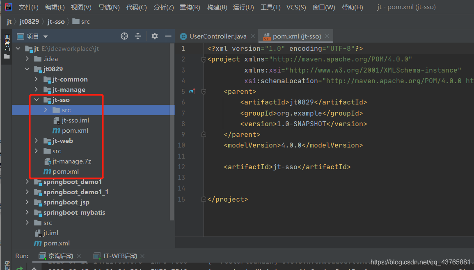Open the 导航(N) menu
Viewport: 474px width, 270px height.
(109, 7)
